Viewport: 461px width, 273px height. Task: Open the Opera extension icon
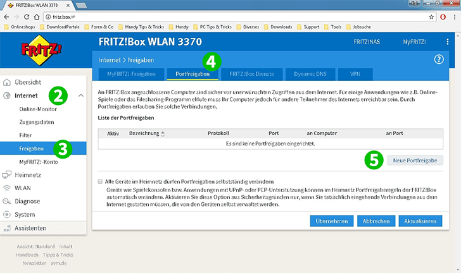click(x=443, y=17)
